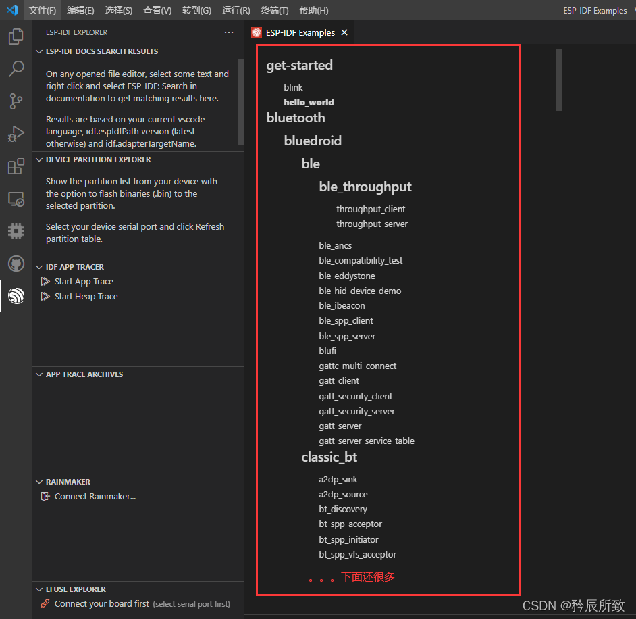
Task: Open the GitHub view icon
Action: (x=16, y=264)
